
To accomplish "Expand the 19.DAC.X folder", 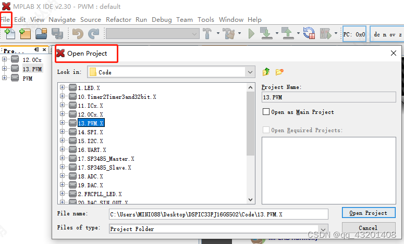I will coord(62,185).
